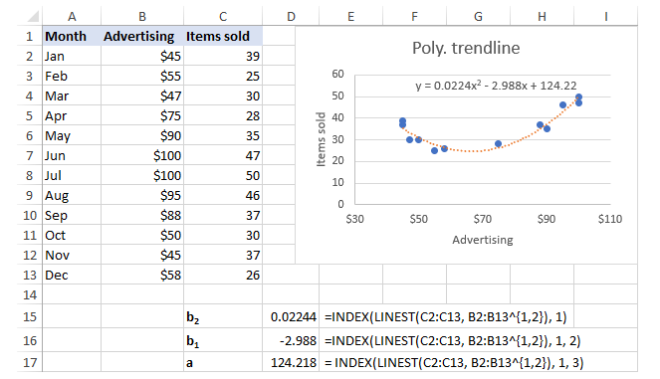Click the Poly. trendline chart title
Screen dimensions: 660x379
[466, 48]
